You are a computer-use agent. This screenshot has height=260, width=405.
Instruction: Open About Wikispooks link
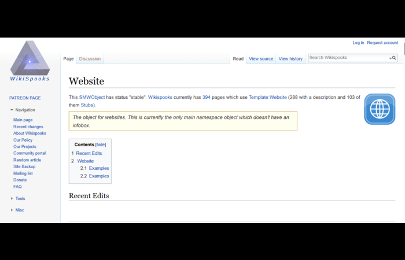[x=30, y=133]
